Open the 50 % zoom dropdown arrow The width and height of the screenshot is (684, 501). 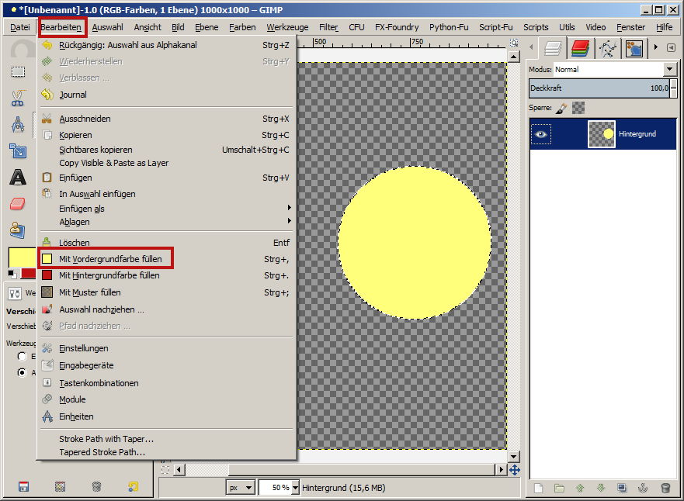(295, 488)
